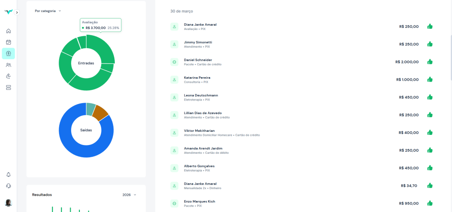
Task: Toggle thumbs-up for Katarina Pereira payment
Action: 429,79
